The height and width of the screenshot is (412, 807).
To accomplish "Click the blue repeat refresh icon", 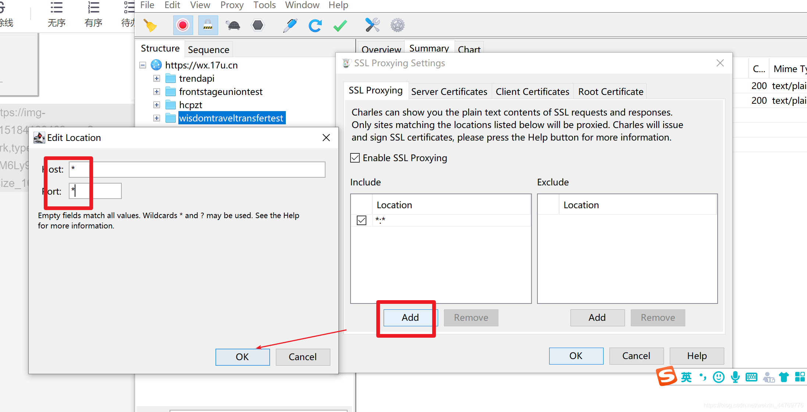I will coord(315,25).
